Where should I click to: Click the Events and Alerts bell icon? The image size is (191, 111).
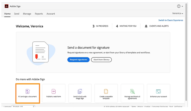(146, 26)
